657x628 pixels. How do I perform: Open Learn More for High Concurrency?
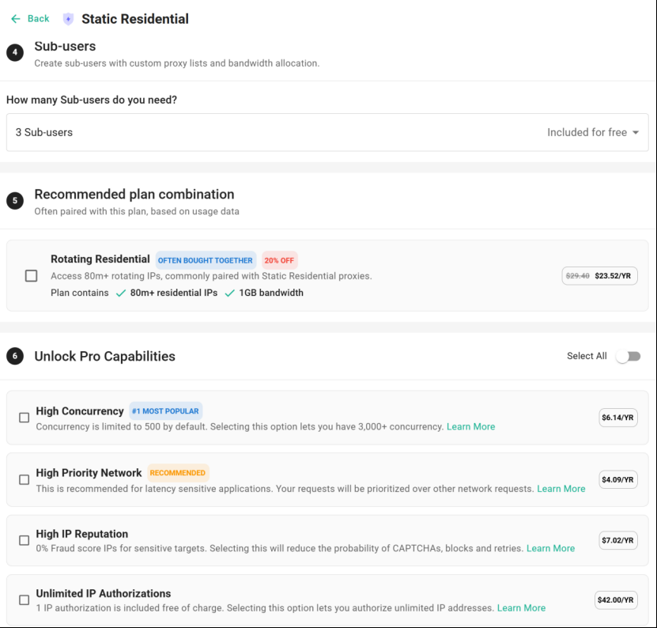point(470,427)
